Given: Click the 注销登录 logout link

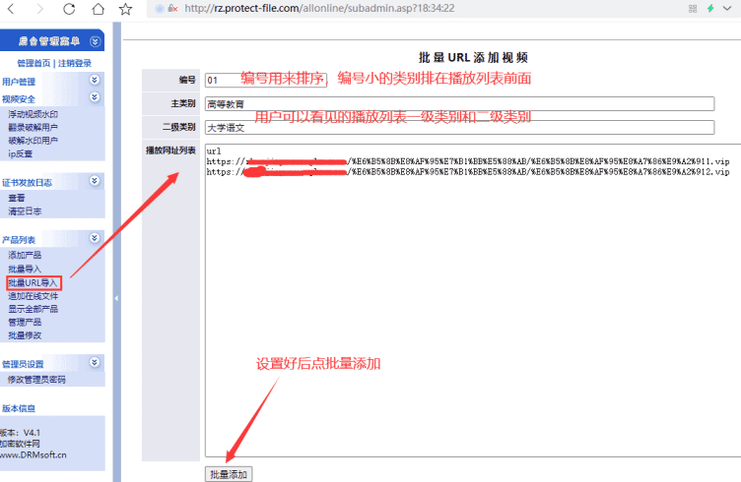Looking at the screenshot, I should click(78, 63).
